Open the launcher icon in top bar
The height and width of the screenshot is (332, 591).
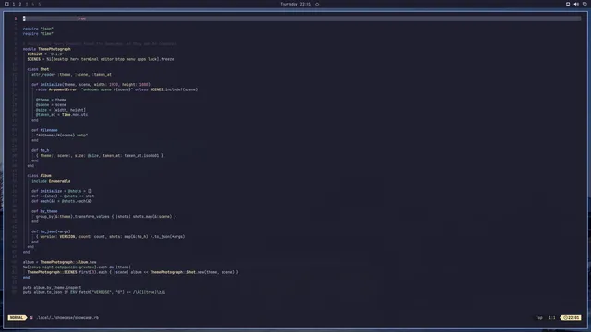(6, 4)
